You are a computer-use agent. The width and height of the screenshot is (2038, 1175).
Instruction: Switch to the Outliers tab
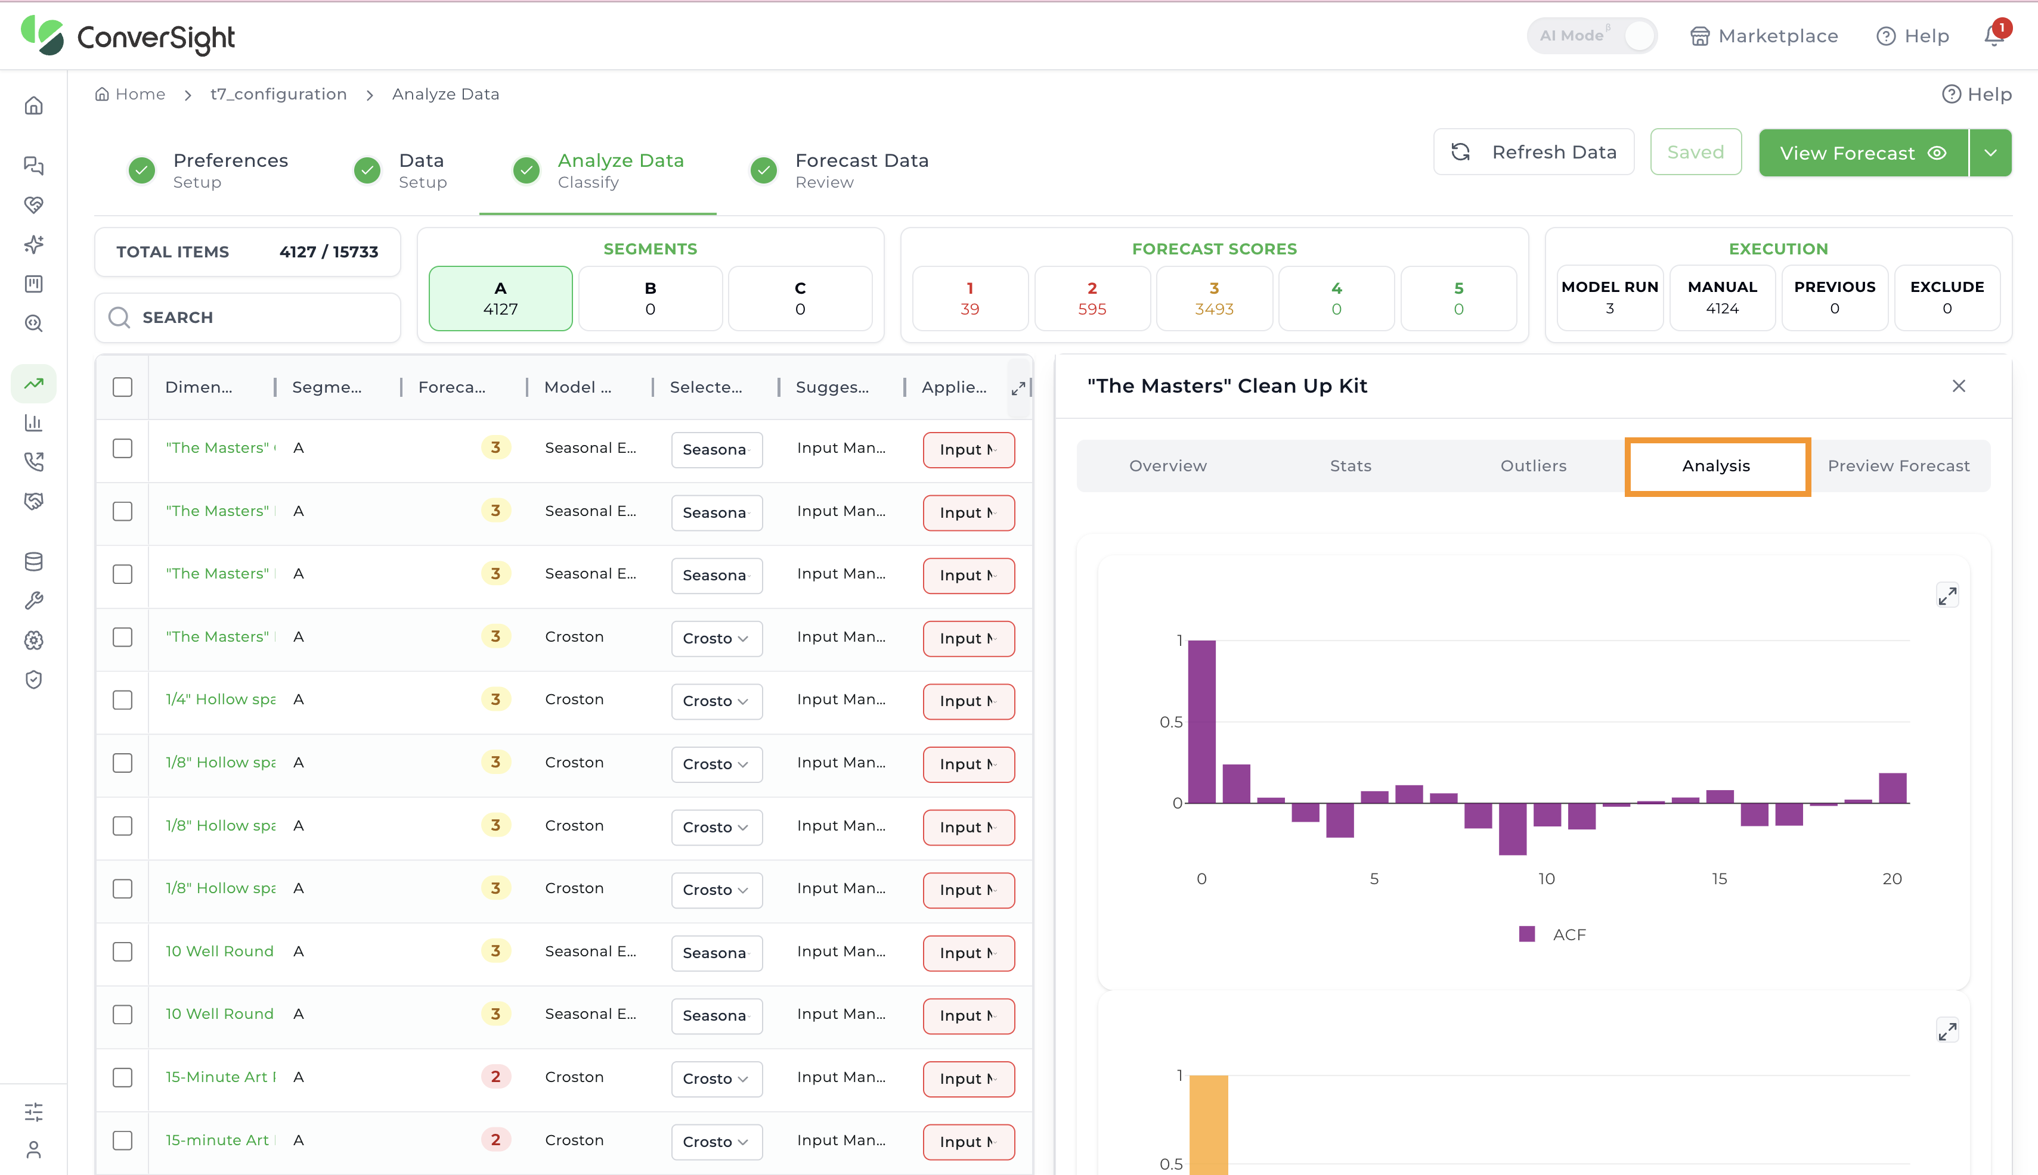pyautogui.click(x=1532, y=467)
